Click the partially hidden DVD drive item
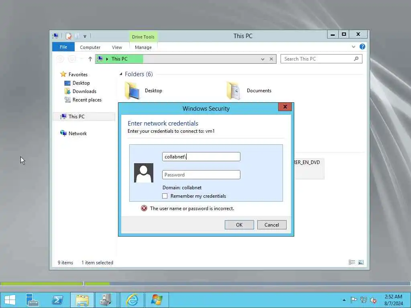 coord(309,168)
